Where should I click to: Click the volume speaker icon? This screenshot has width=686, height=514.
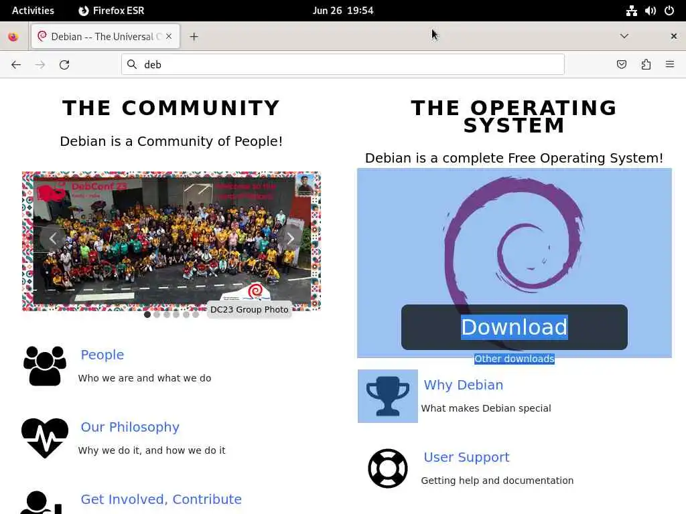tap(650, 11)
